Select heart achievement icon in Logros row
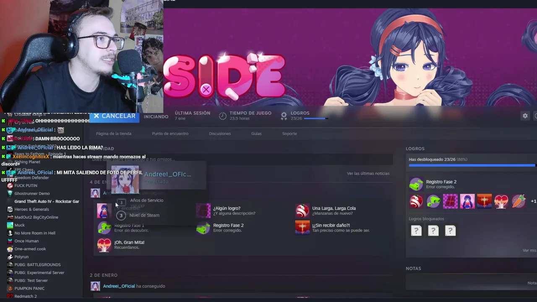The height and width of the screenshot is (302, 537). coord(501,201)
